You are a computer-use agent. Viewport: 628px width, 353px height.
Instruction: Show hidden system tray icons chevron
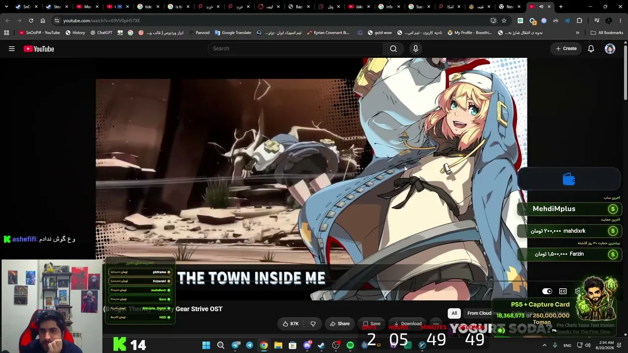[545, 345]
